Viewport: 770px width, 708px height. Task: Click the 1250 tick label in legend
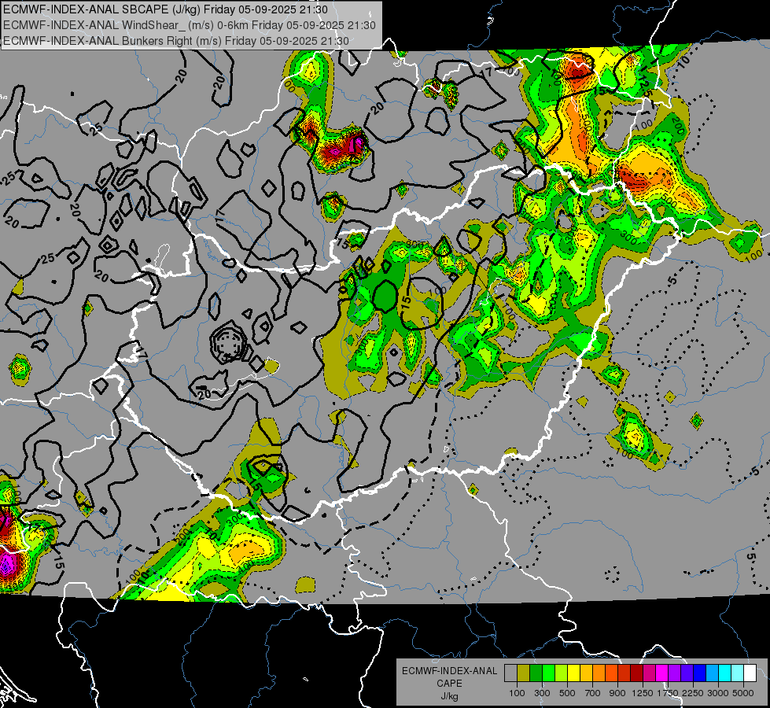(643, 693)
